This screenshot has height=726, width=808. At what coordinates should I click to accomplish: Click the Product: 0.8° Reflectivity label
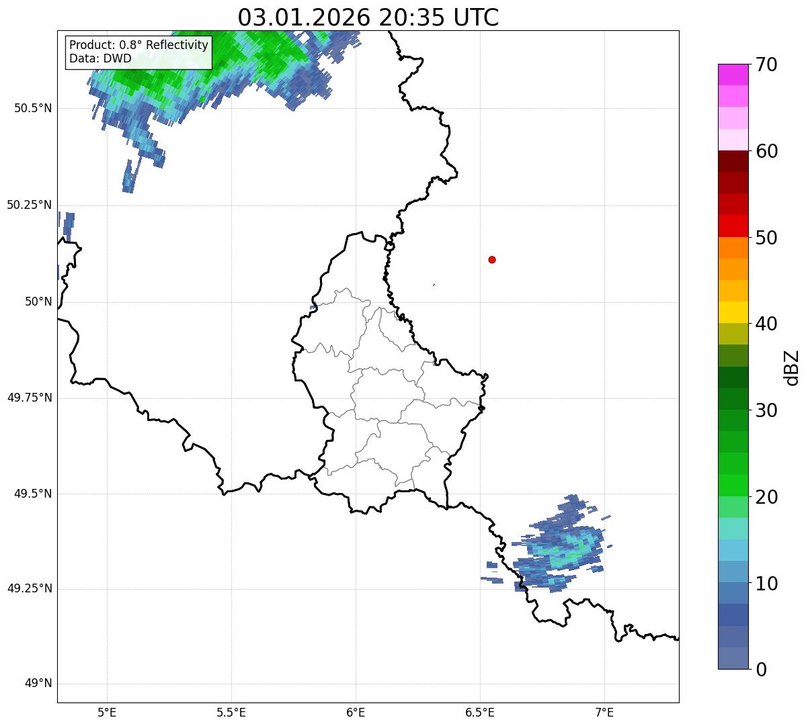coord(139,45)
